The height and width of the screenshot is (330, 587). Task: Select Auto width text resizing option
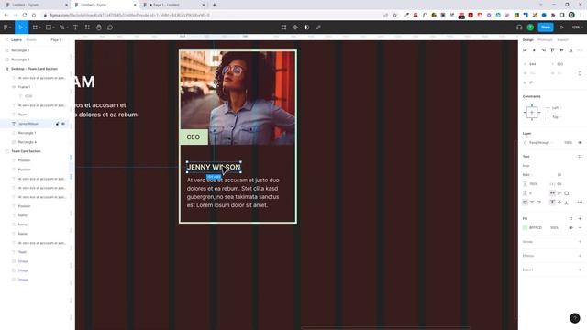pyautogui.click(x=552, y=193)
